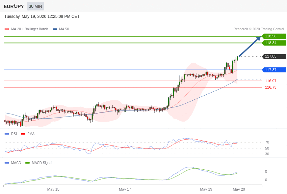The height and width of the screenshot is (194, 287).
Task: Click the latest green candlestick
Action: [x=237, y=58]
